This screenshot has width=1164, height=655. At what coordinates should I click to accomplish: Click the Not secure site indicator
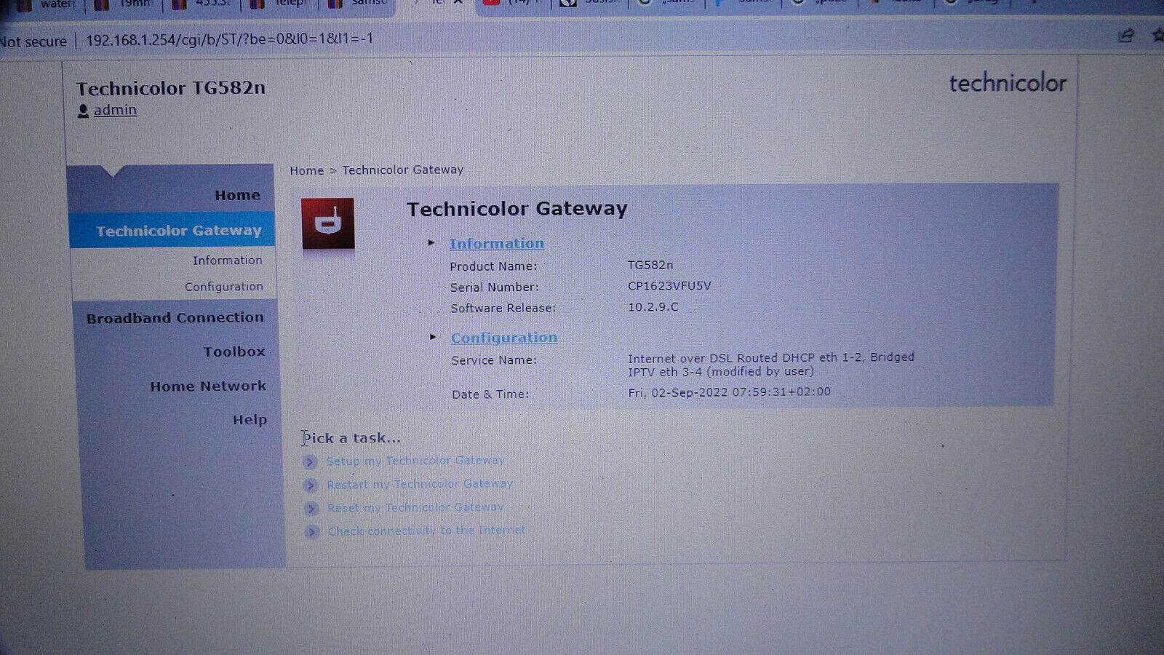pyautogui.click(x=33, y=41)
